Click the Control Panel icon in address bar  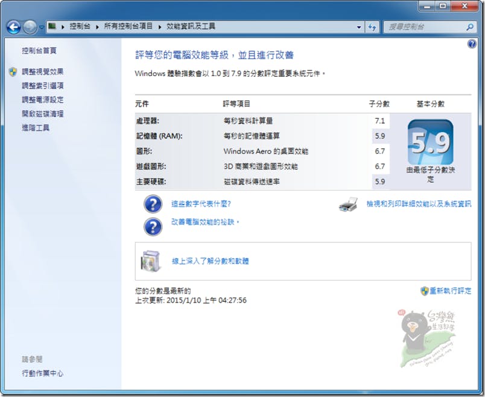pyautogui.click(x=52, y=27)
